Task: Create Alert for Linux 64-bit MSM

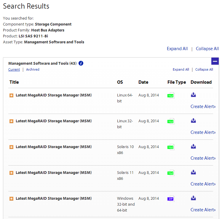Action: 203,107
